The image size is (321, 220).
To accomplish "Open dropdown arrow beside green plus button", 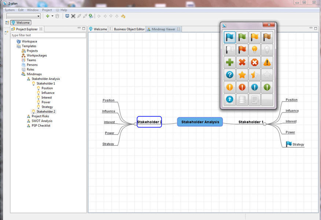I will (x=52, y=16).
